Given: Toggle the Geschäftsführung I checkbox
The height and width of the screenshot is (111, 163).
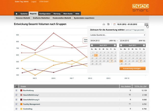Looking at the screenshot, I should tap(16, 95).
